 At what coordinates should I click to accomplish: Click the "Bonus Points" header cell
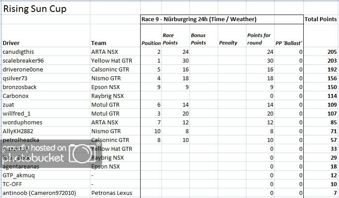coord(198,39)
